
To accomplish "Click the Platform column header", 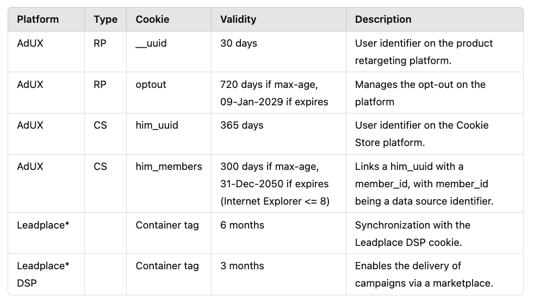I will 38,20.
